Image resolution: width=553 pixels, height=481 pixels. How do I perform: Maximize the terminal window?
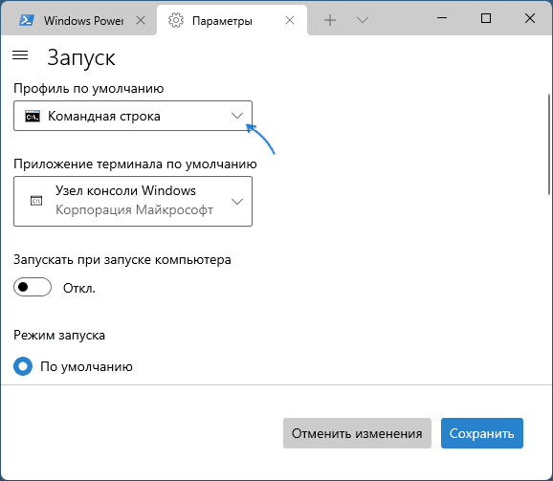[x=486, y=18]
